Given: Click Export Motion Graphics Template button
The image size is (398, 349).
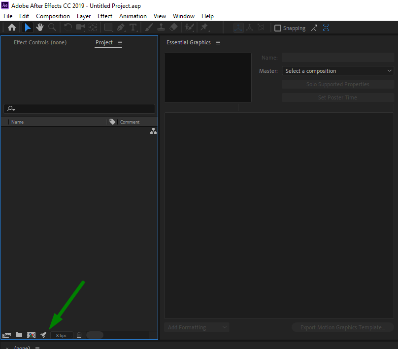Looking at the screenshot, I should click(x=342, y=327).
